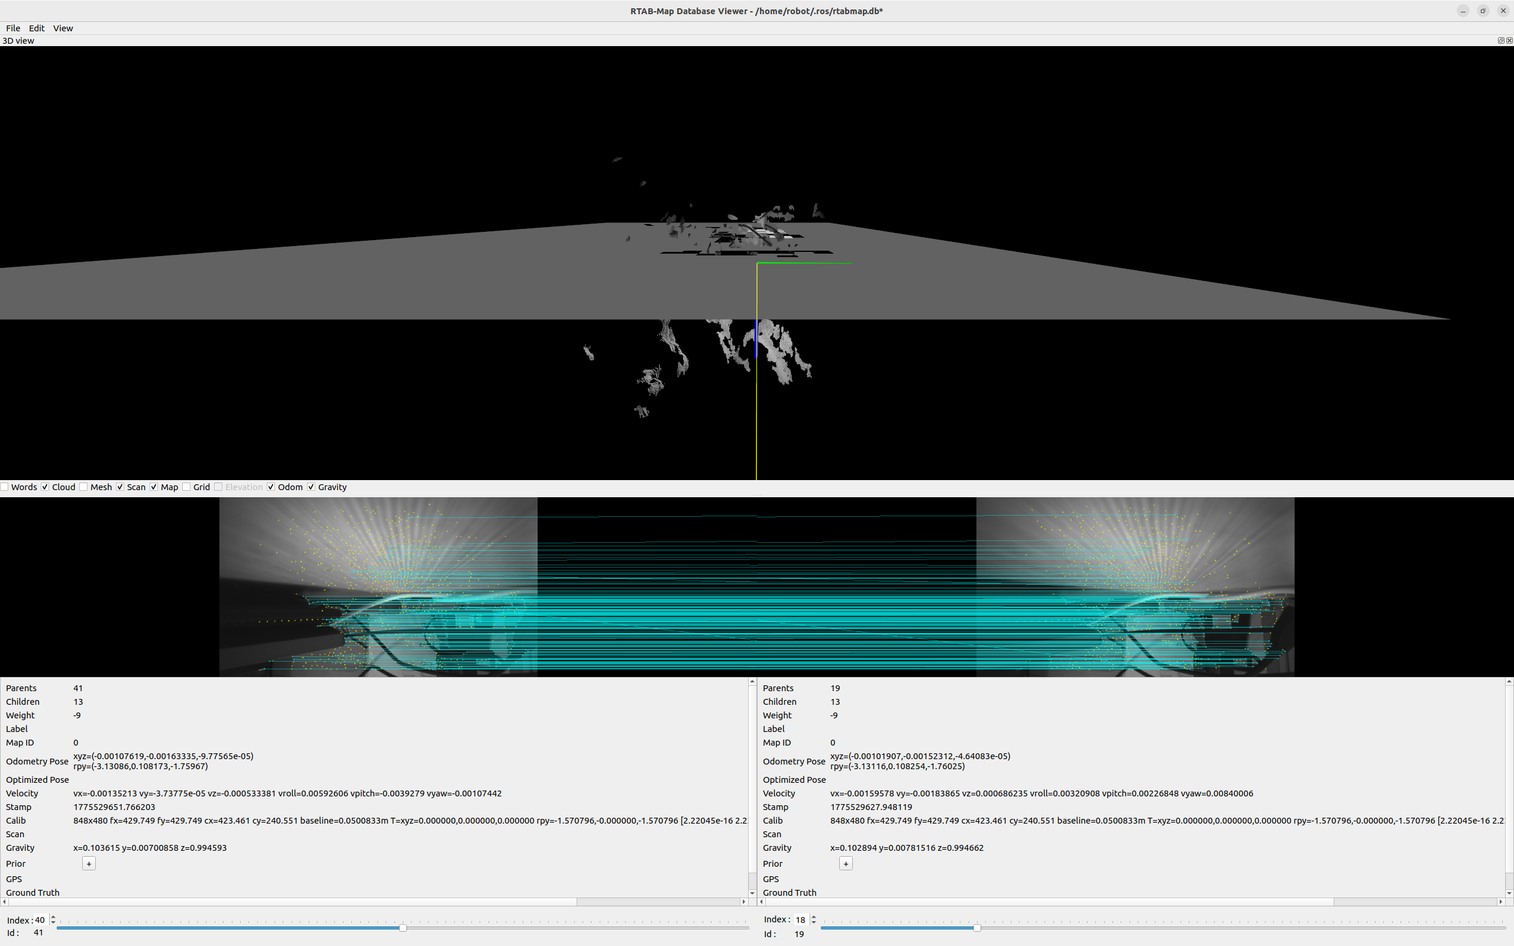
Task: Close the 3D view dock panel
Action: pyautogui.click(x=1509, y=41)
